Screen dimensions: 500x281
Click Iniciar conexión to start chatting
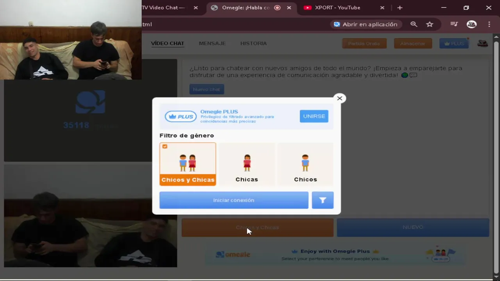point(234,200)
